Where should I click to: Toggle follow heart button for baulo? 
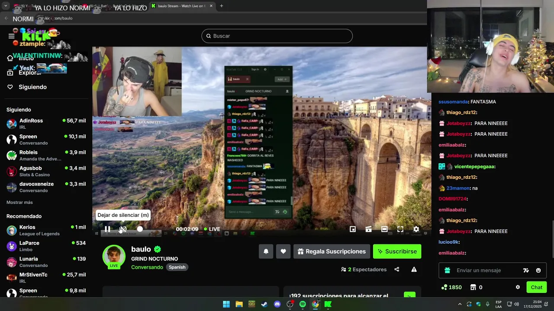283,251
